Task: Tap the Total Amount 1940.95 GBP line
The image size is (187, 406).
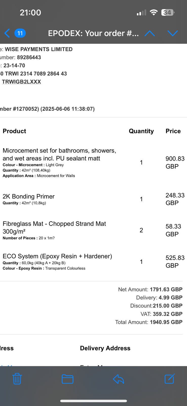Action: [x=149, y=322]
